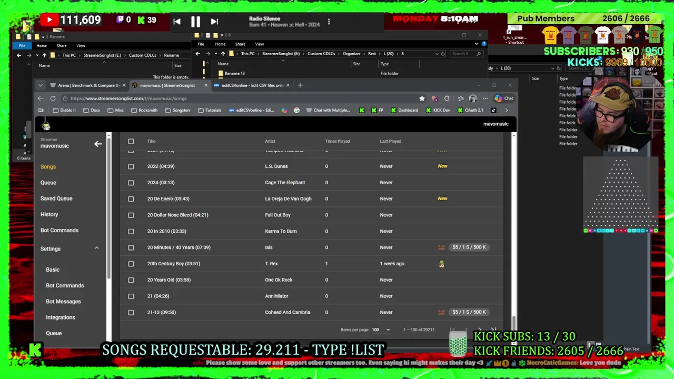Open the music player three-dot menu
Viewport: 674px width, 379px height.
pos(329,22)
